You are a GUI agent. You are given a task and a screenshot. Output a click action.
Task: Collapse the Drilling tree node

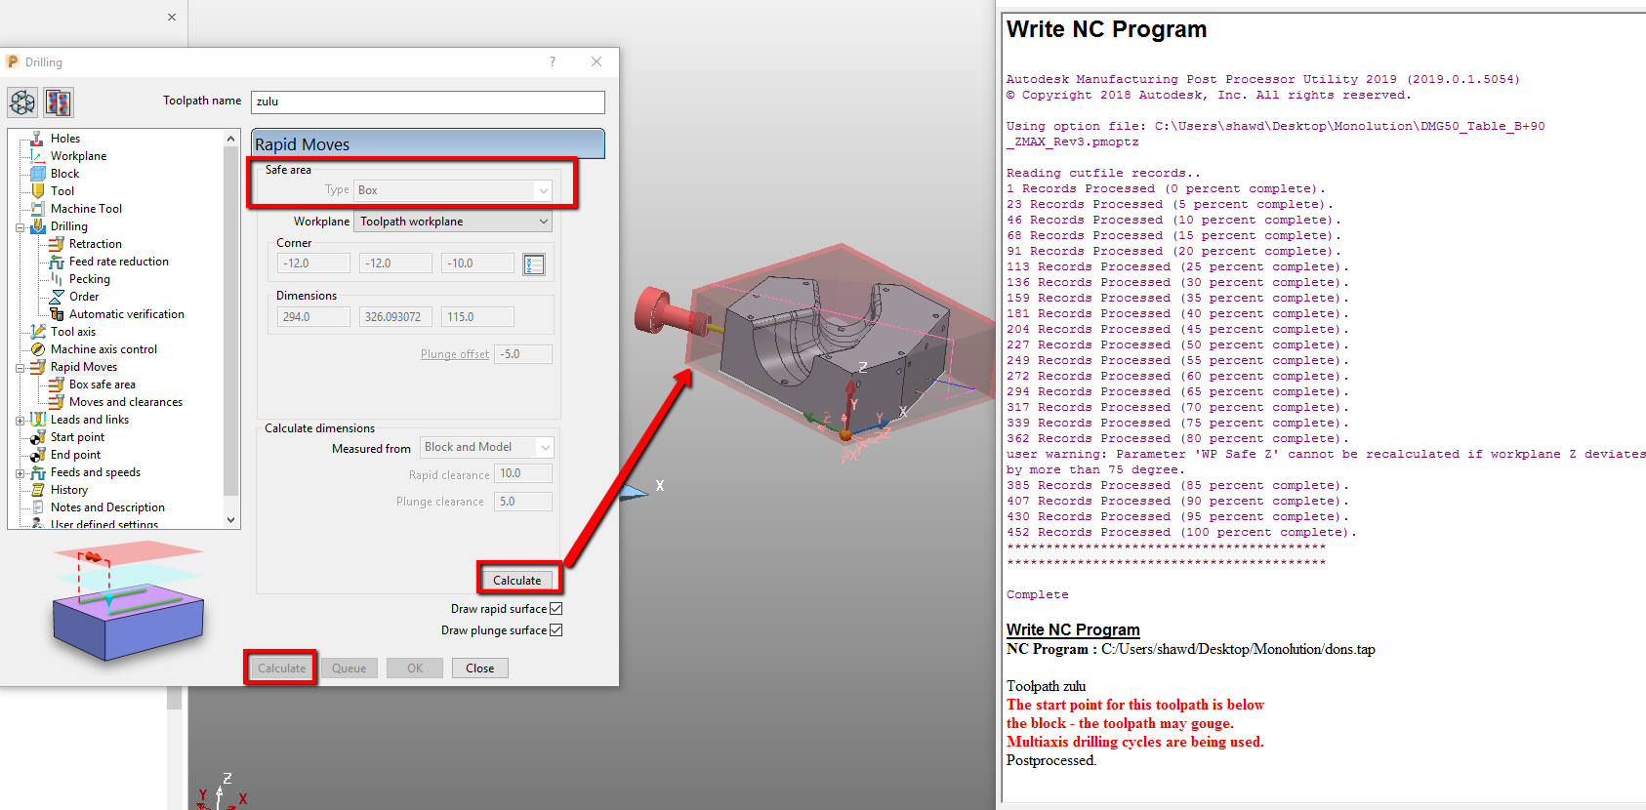[x=20, y=227]
